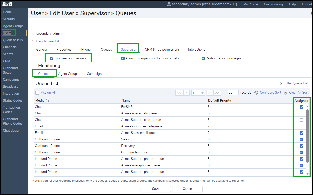This screenshot has height=195, width=313.
Task: Go to last page of queue list
Action: 217,93
